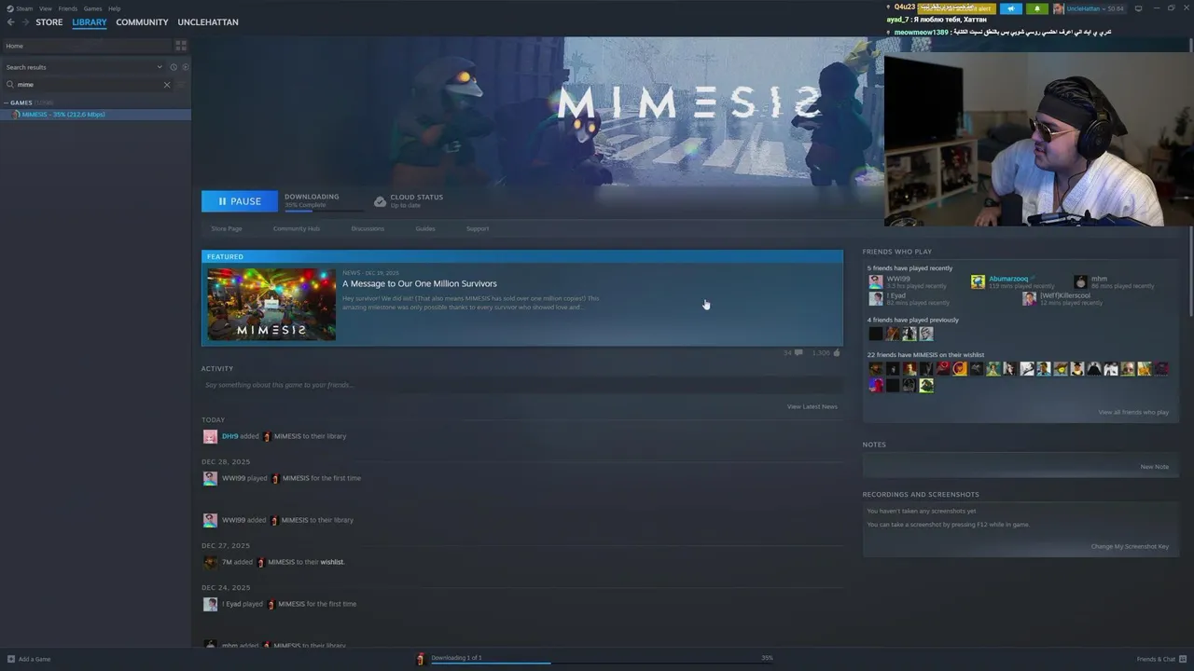This screenshot has width=1194, height=671.
Task: Open Abumarzooq's avatar in friends who play
Action: [x=978, y=281]
